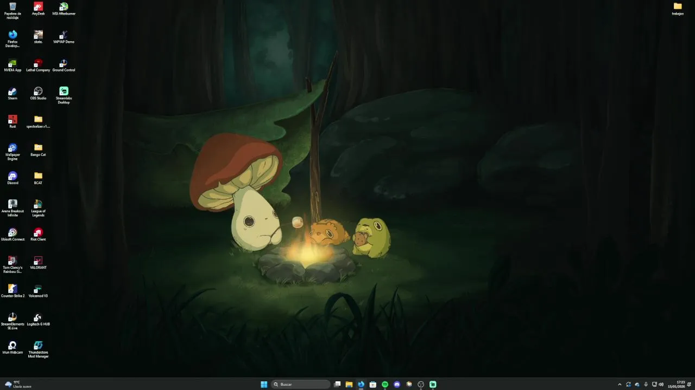Select the MSI Afterburner shortcut
The image size is (695, 390).
(64, 9)
